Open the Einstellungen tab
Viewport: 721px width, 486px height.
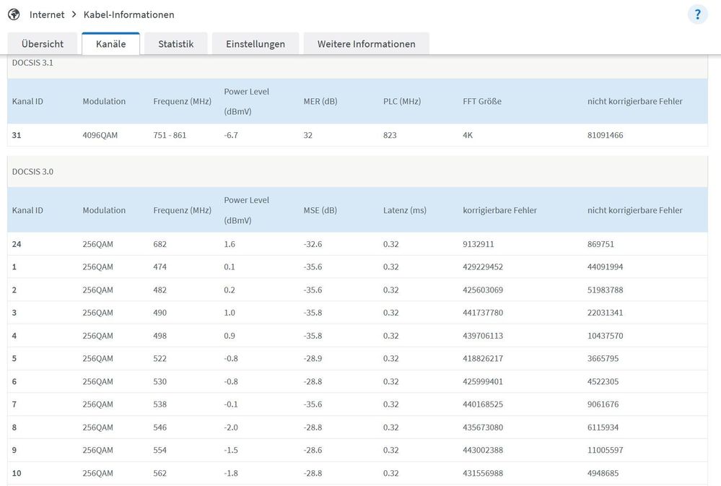coord(255,44)
